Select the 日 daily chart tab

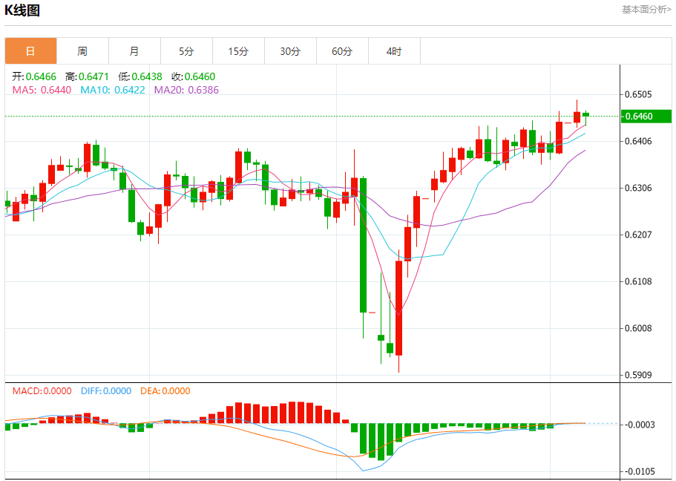coord(30,51)
